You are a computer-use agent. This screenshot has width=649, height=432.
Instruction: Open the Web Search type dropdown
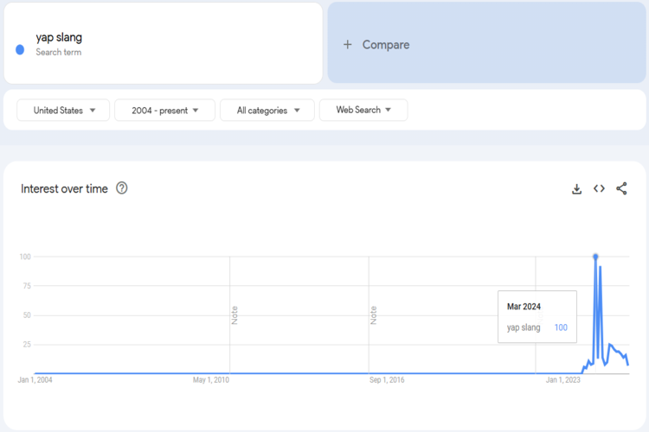[363, 110]
